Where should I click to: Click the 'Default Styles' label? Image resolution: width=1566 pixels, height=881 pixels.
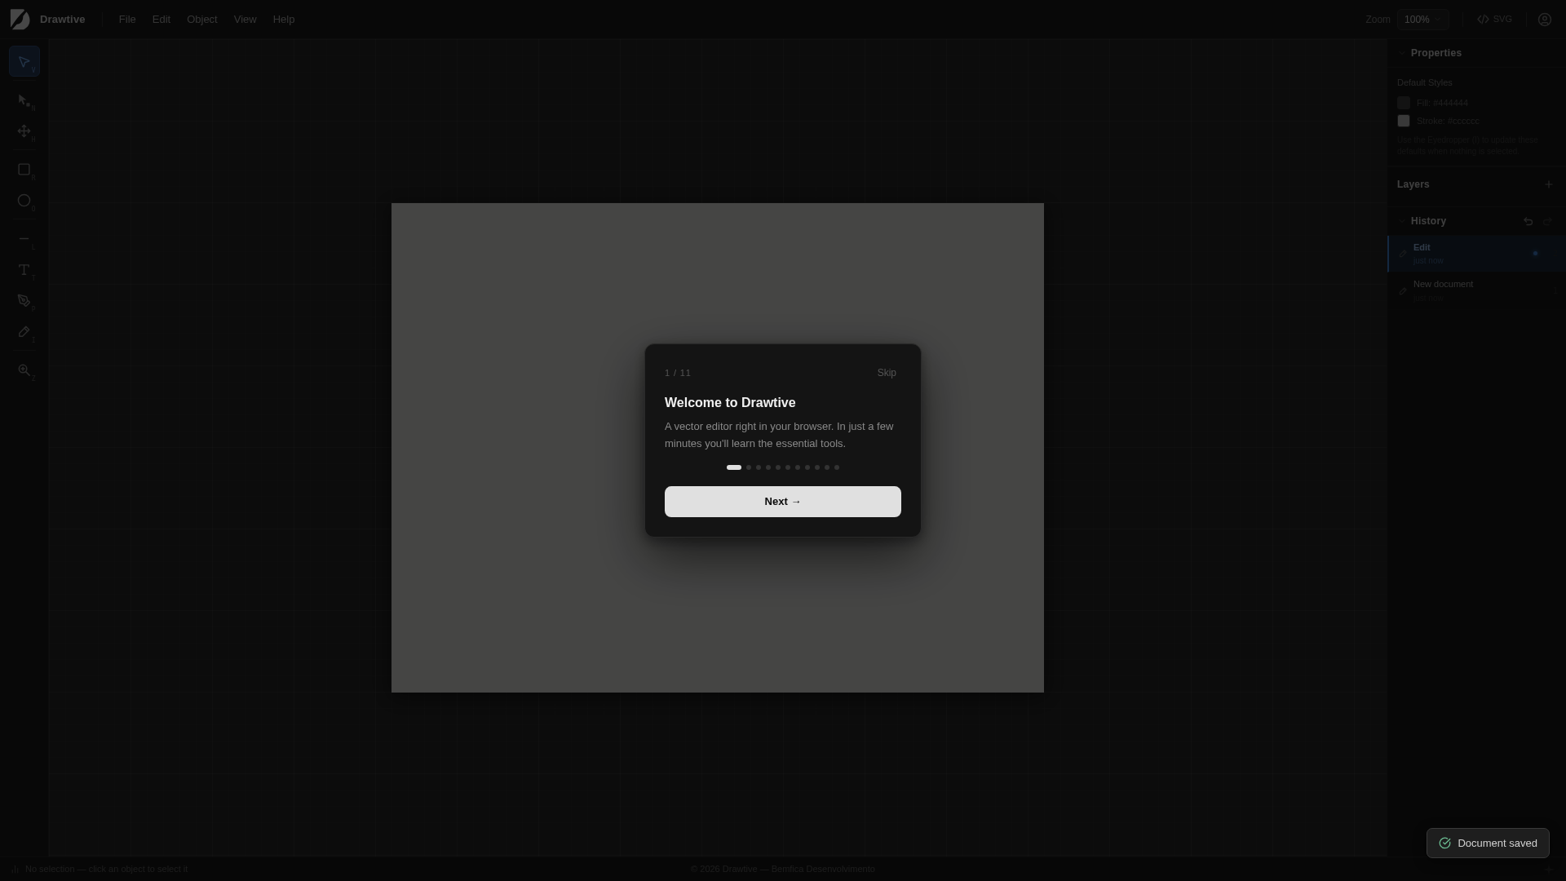[x=1425, y=82]
